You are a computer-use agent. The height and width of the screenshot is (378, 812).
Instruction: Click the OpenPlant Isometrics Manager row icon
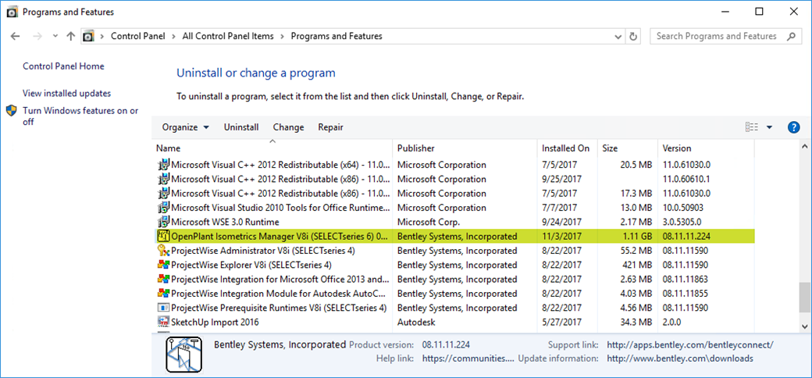163,236
